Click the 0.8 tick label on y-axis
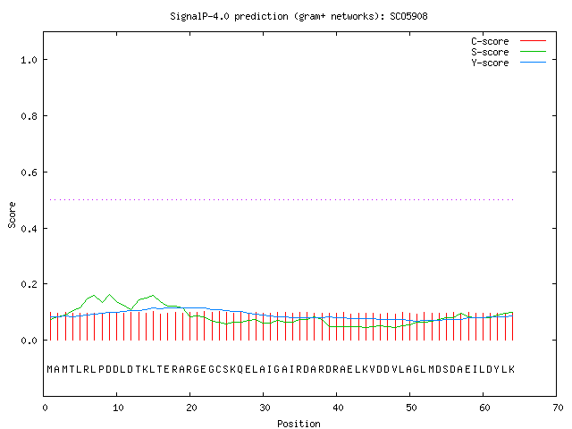This screenshot has height=429, width=572. pyautogui.click(x=29, y=116)
